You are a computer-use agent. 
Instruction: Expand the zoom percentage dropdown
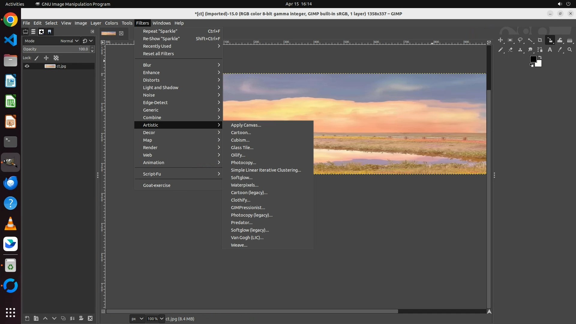pyautogui.click(x=162, y=319)
